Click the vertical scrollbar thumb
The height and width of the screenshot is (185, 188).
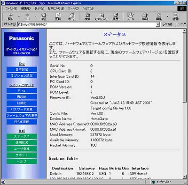tap(185, 67)
